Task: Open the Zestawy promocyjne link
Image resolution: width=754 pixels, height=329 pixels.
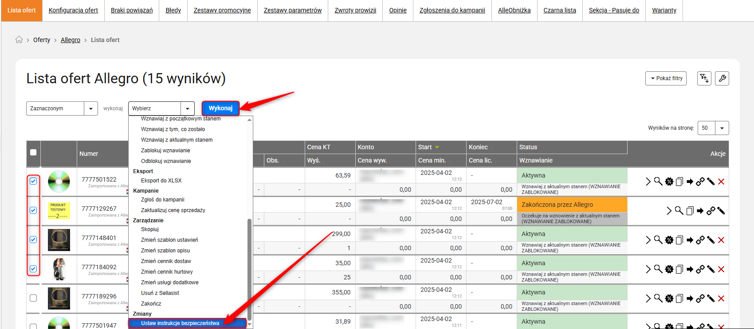Action: coord(222,10)
